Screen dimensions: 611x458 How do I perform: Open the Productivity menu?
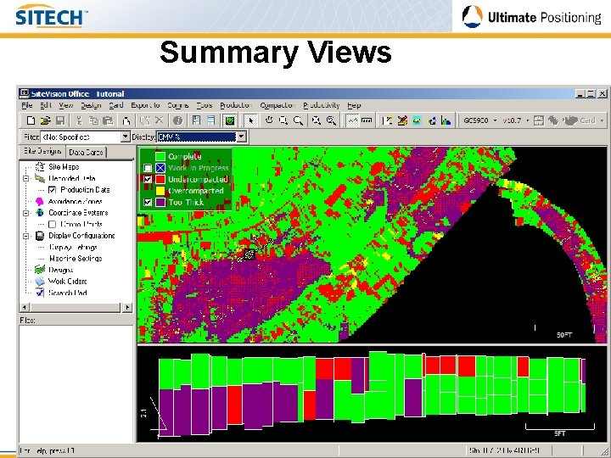321,105
